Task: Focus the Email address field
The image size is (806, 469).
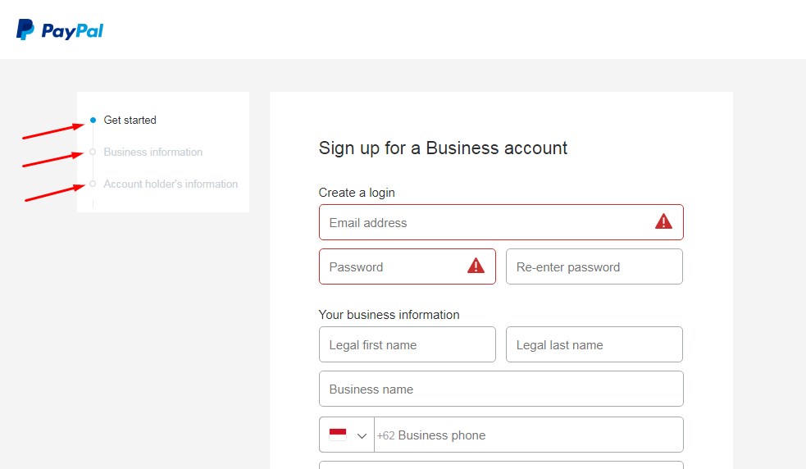Action: coord(501,222)
